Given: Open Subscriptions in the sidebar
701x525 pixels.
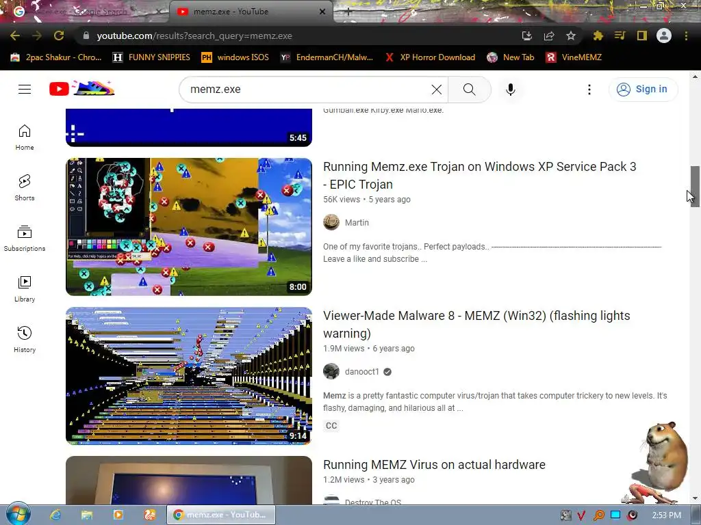Looking at the screenshot, I should point(25,239).
